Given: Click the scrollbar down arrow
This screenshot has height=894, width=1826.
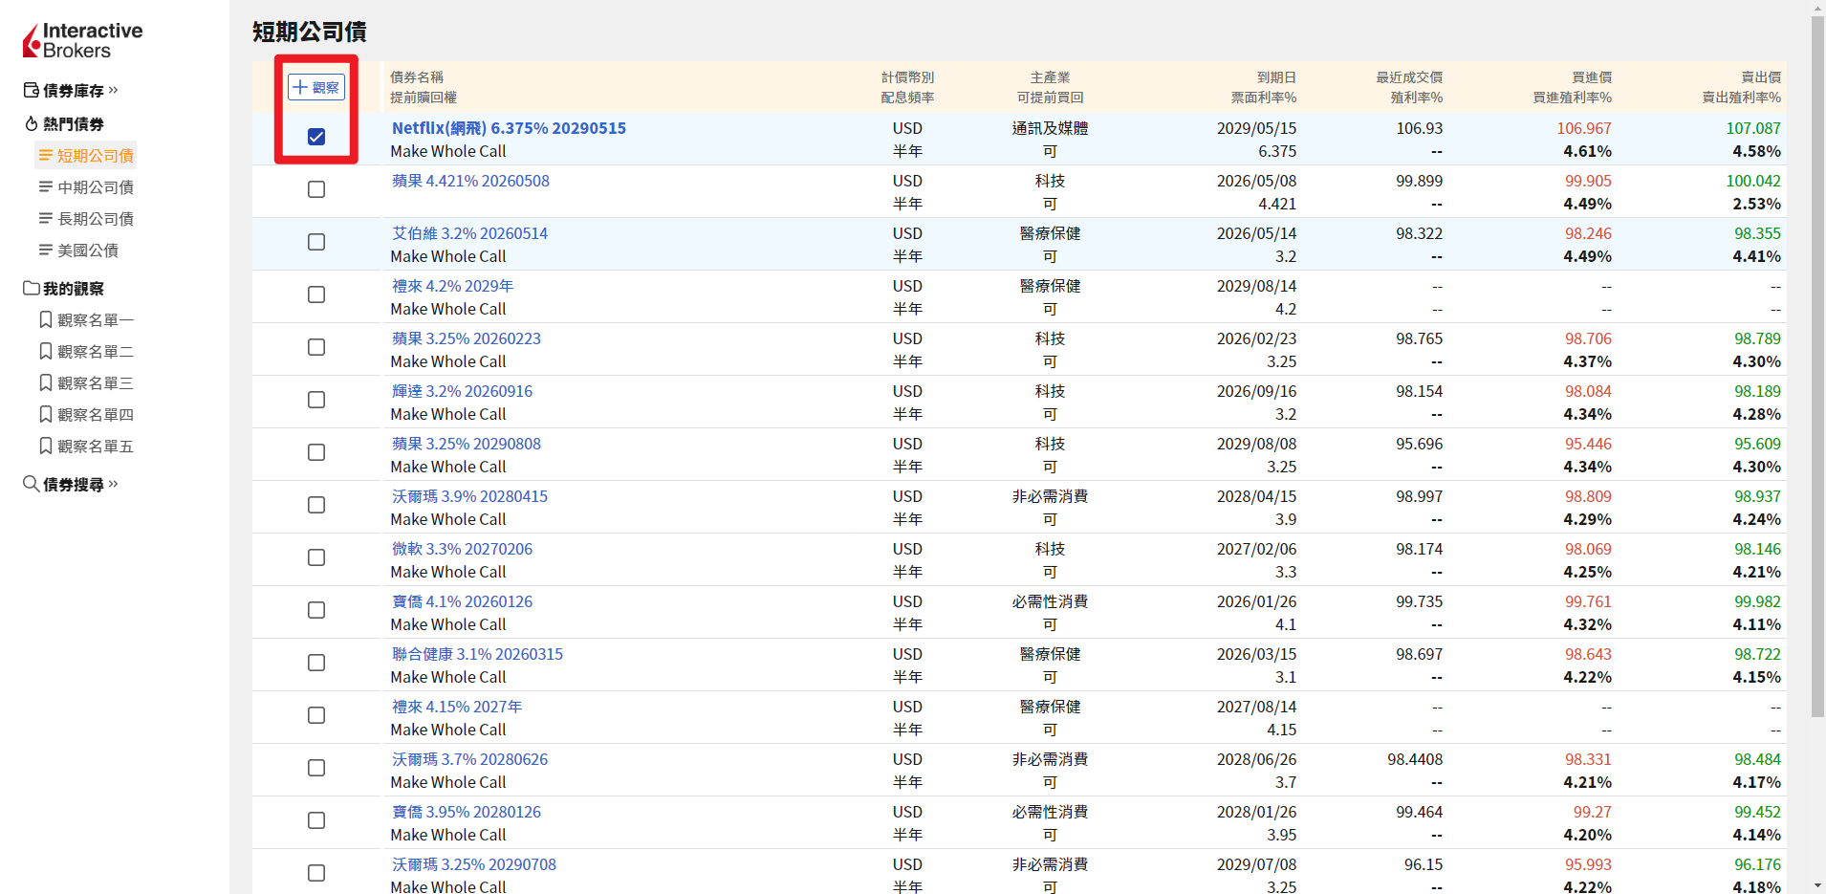Looking at the screenshot, I should click(x=1817, y=886).
